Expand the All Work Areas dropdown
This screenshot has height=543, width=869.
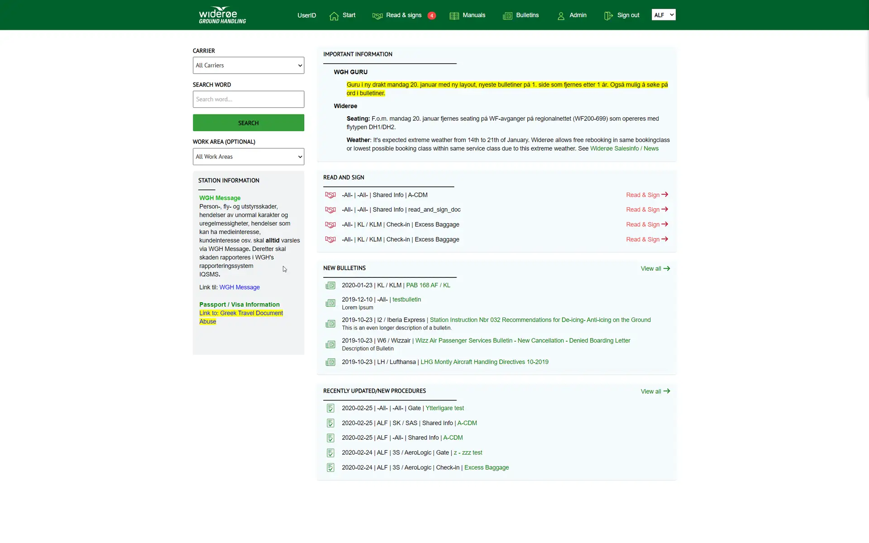click(248, 157)
